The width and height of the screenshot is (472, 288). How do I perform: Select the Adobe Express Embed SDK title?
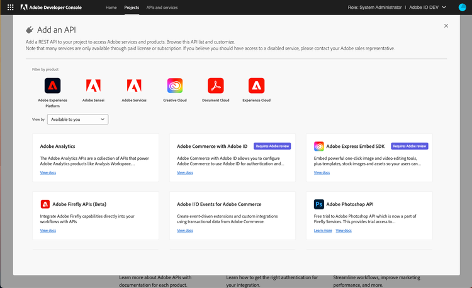click(356, 147)
